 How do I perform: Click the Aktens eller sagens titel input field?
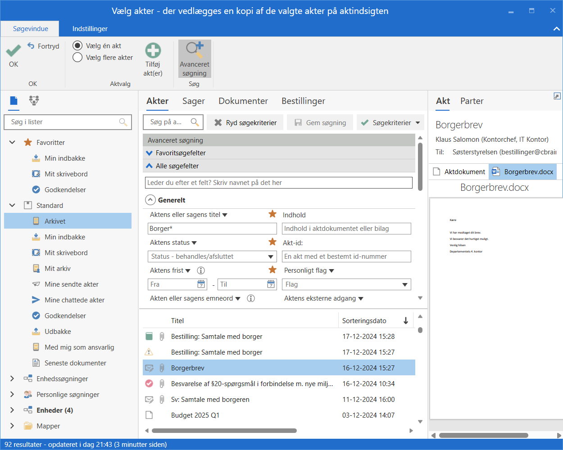click(x=212, y=229)
